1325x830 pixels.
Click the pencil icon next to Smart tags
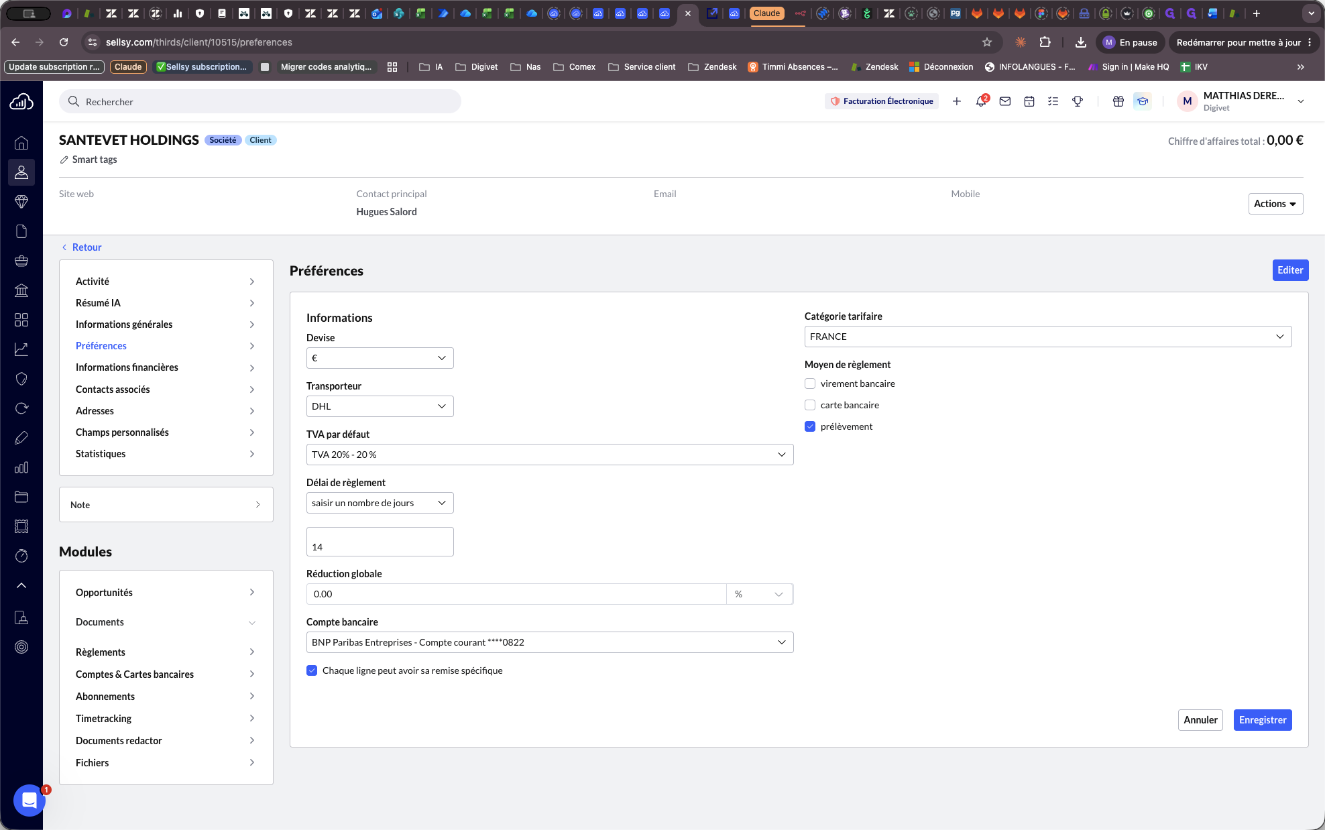click(x=64, y=160)
